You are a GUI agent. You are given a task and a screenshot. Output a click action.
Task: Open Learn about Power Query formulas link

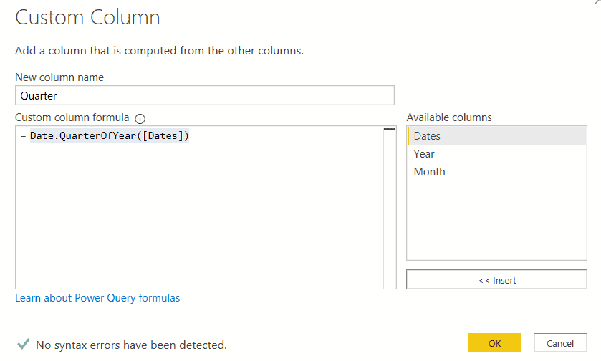pyautogui.click(x=97, y=298)
